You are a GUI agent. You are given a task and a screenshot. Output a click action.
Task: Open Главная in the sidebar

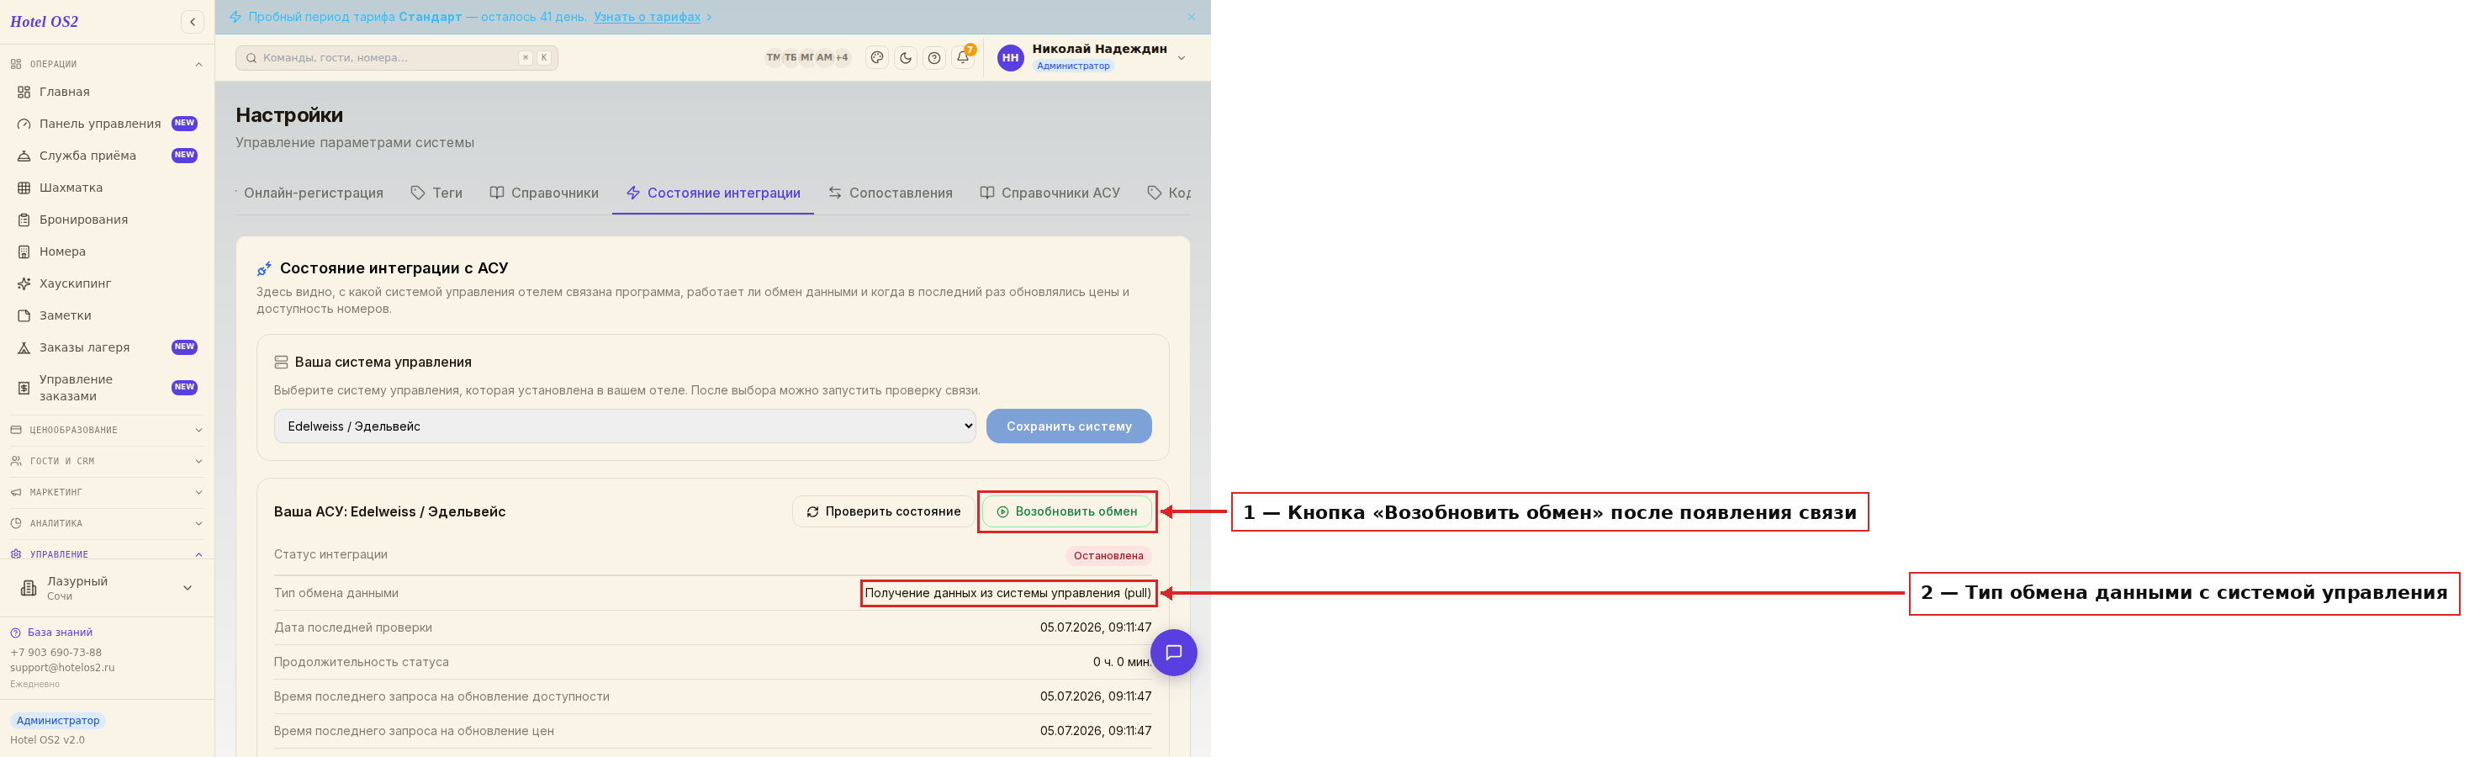[x=107, y=92]
